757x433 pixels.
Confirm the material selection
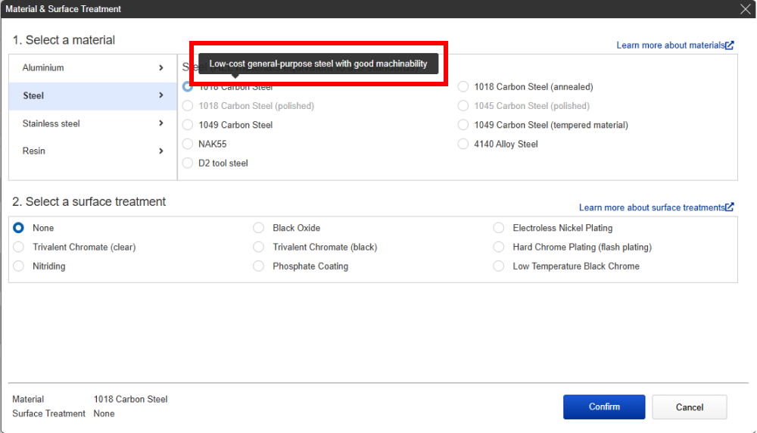click(603, 407)
